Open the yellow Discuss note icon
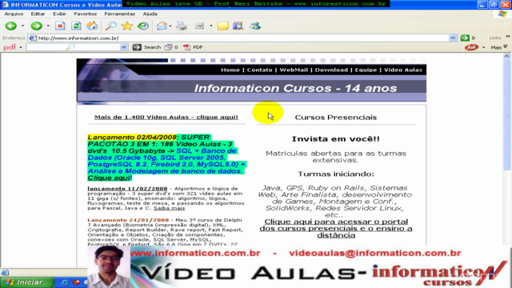This screenshot has width=512, height=288. tap(222, 26)
